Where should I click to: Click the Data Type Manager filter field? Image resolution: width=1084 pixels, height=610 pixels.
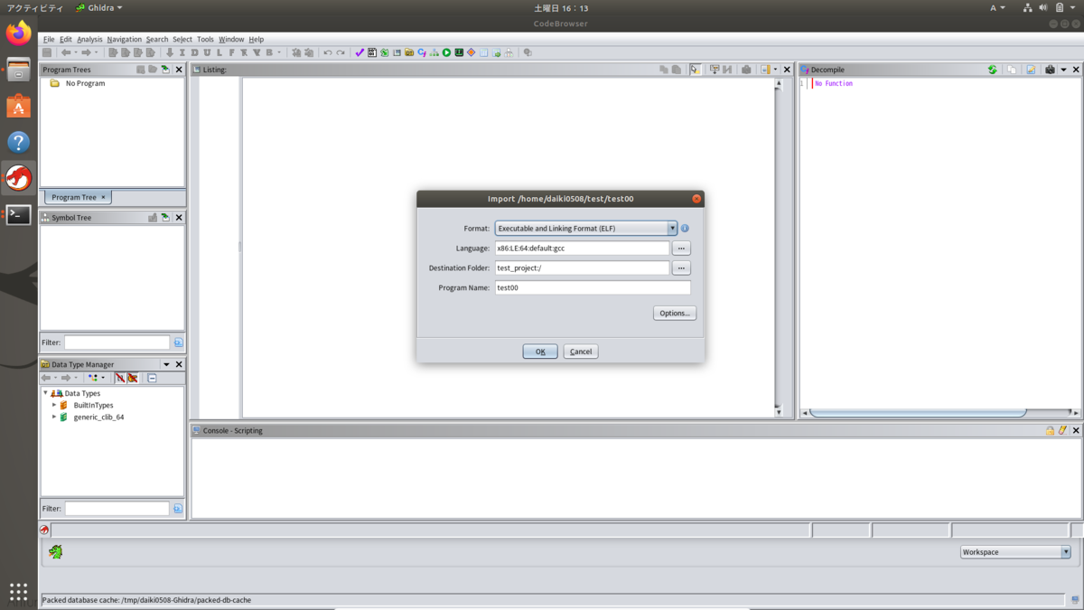[117, 509]
